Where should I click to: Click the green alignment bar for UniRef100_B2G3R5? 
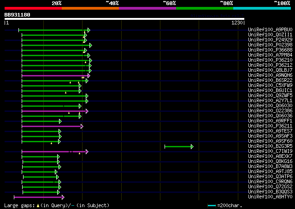click(179, 146)
